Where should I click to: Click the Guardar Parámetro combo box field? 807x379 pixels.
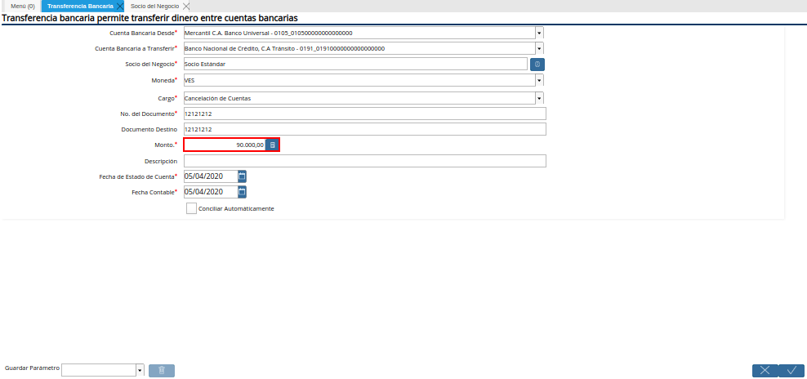click(99, 370)
